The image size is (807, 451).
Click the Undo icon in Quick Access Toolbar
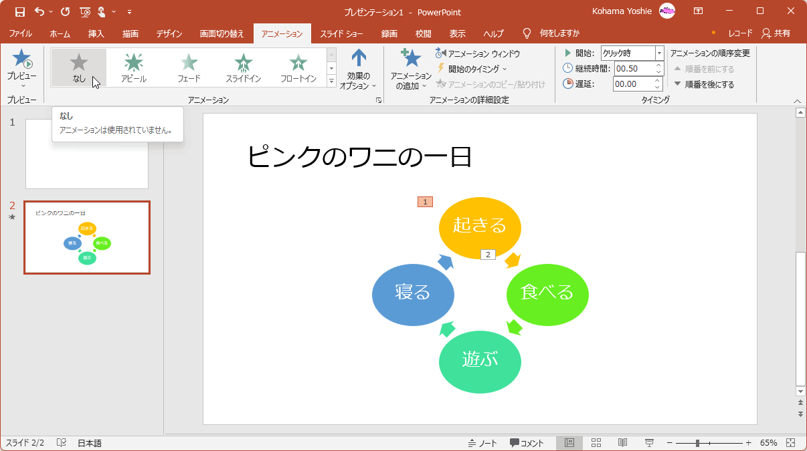[x=37, y=12]
